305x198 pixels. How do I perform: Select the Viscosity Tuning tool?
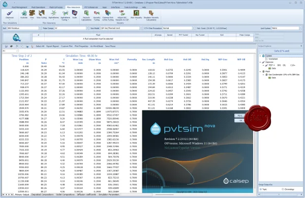97,16
